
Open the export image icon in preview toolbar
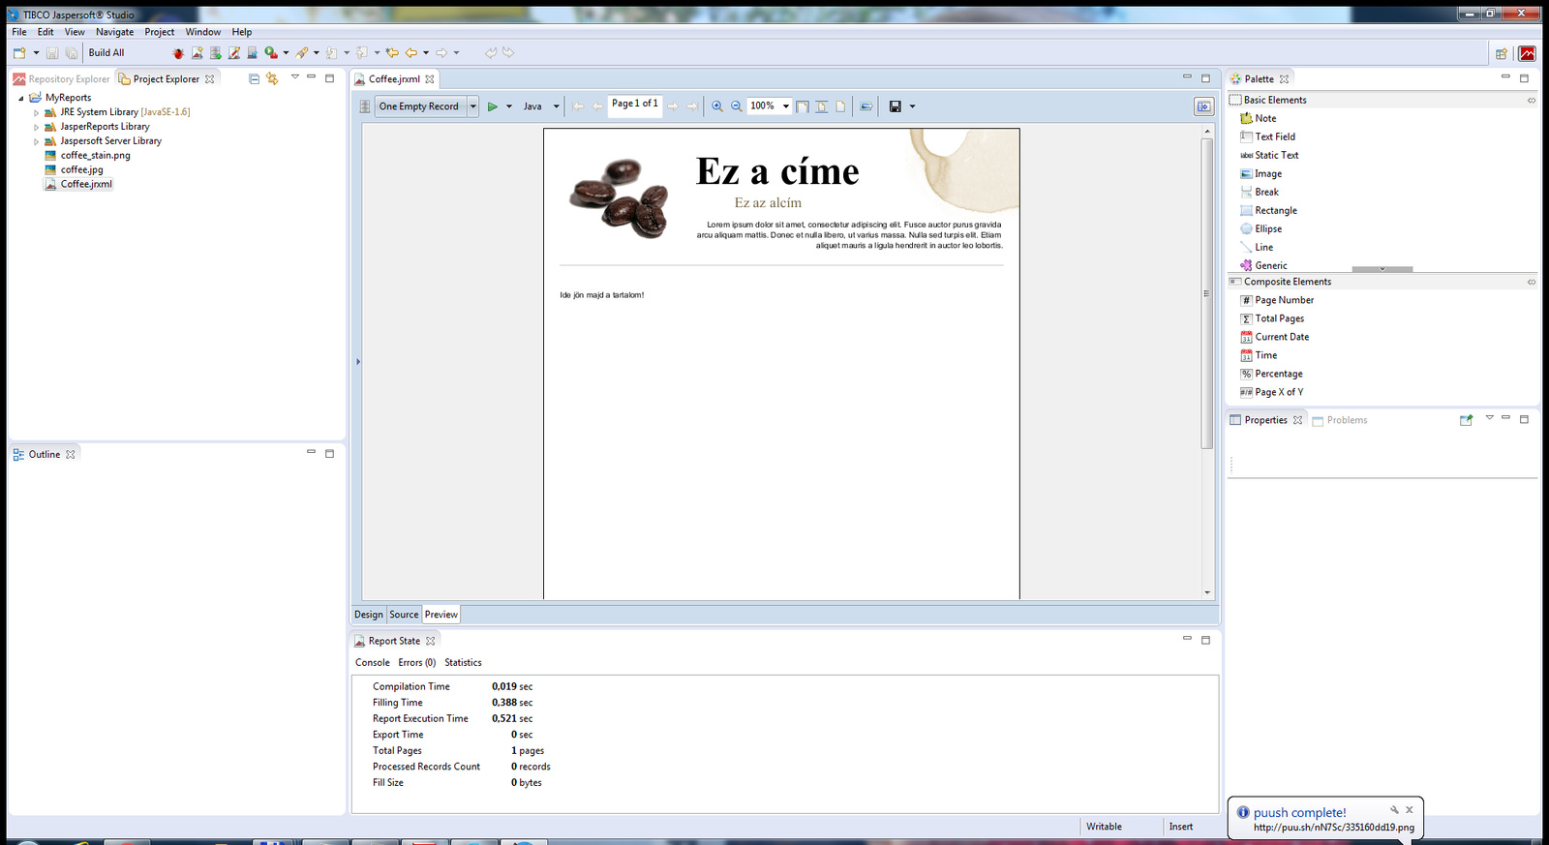pyautogui.click(x=866, y=106)
